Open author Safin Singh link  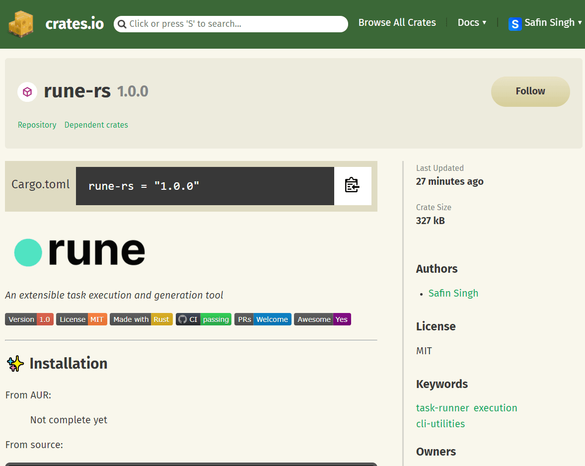(453, 293)
